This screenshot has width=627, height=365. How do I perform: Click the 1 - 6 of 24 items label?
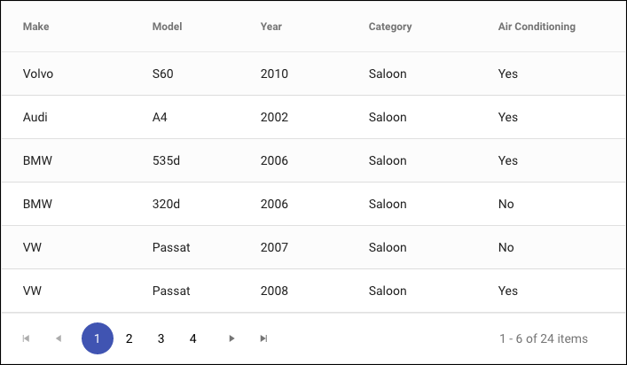point(544,338)
